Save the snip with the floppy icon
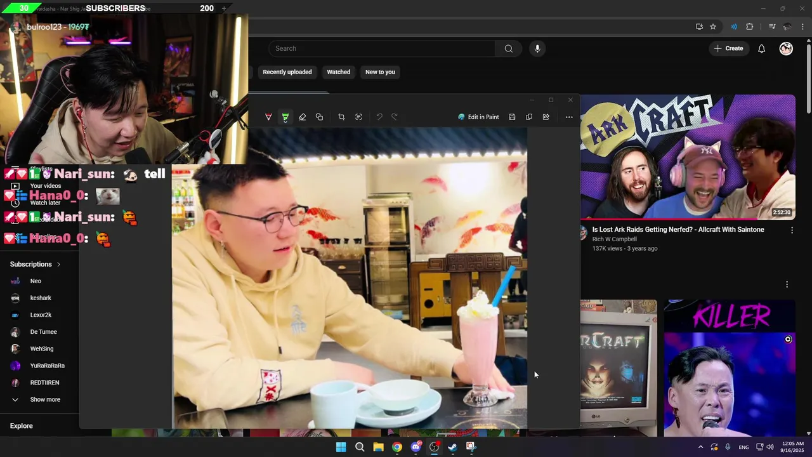The width and height of the screenshot is (812, 457). (512, 117)
